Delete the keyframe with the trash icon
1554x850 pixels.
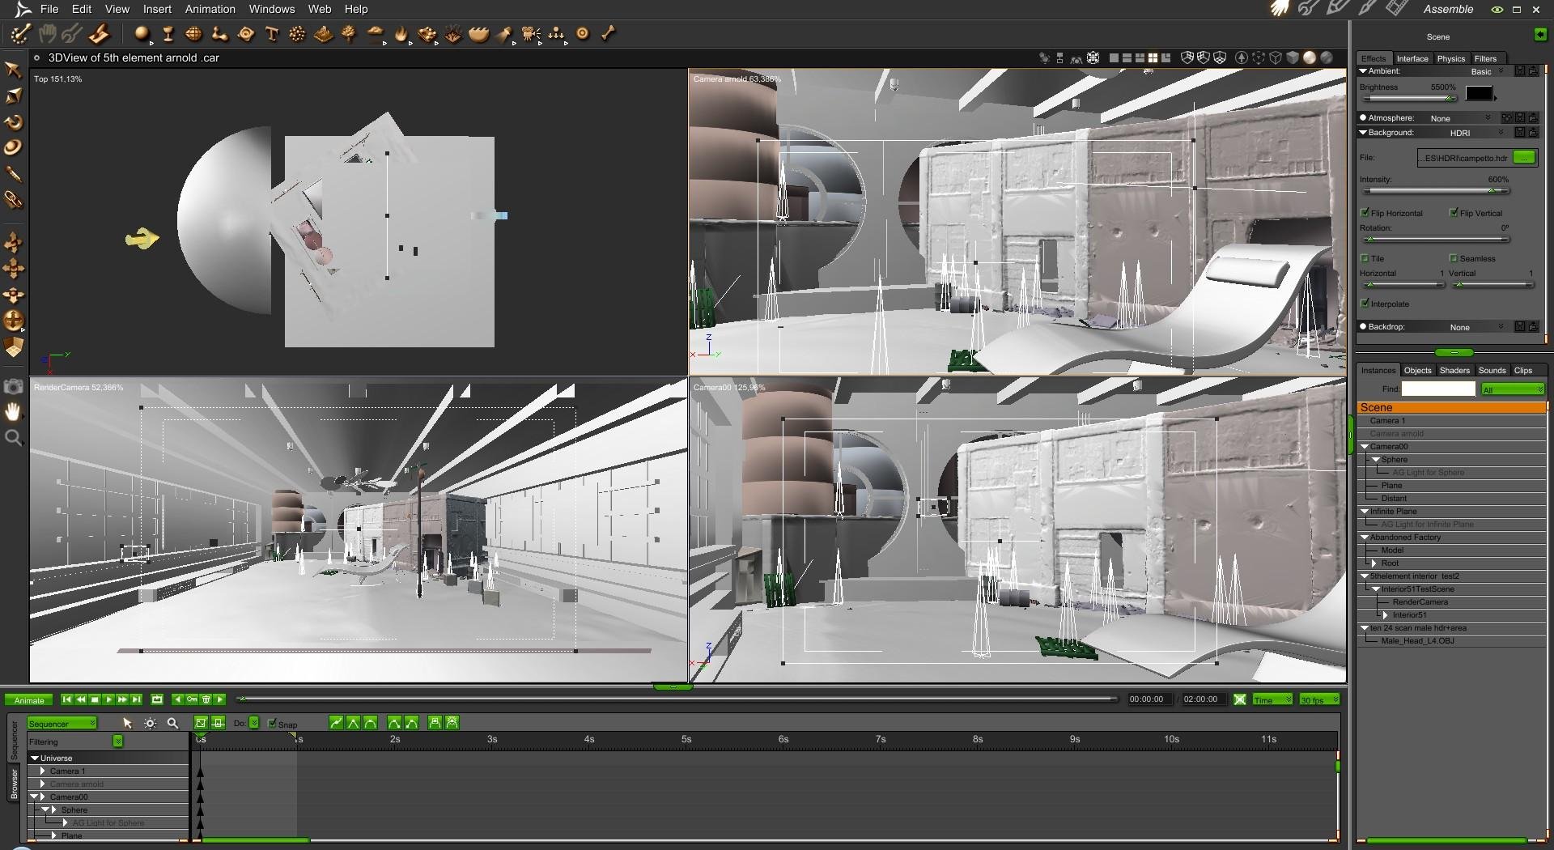206,699
